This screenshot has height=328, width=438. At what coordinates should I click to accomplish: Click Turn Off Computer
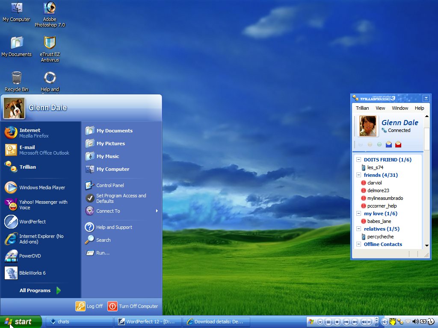tap(133, 306)
